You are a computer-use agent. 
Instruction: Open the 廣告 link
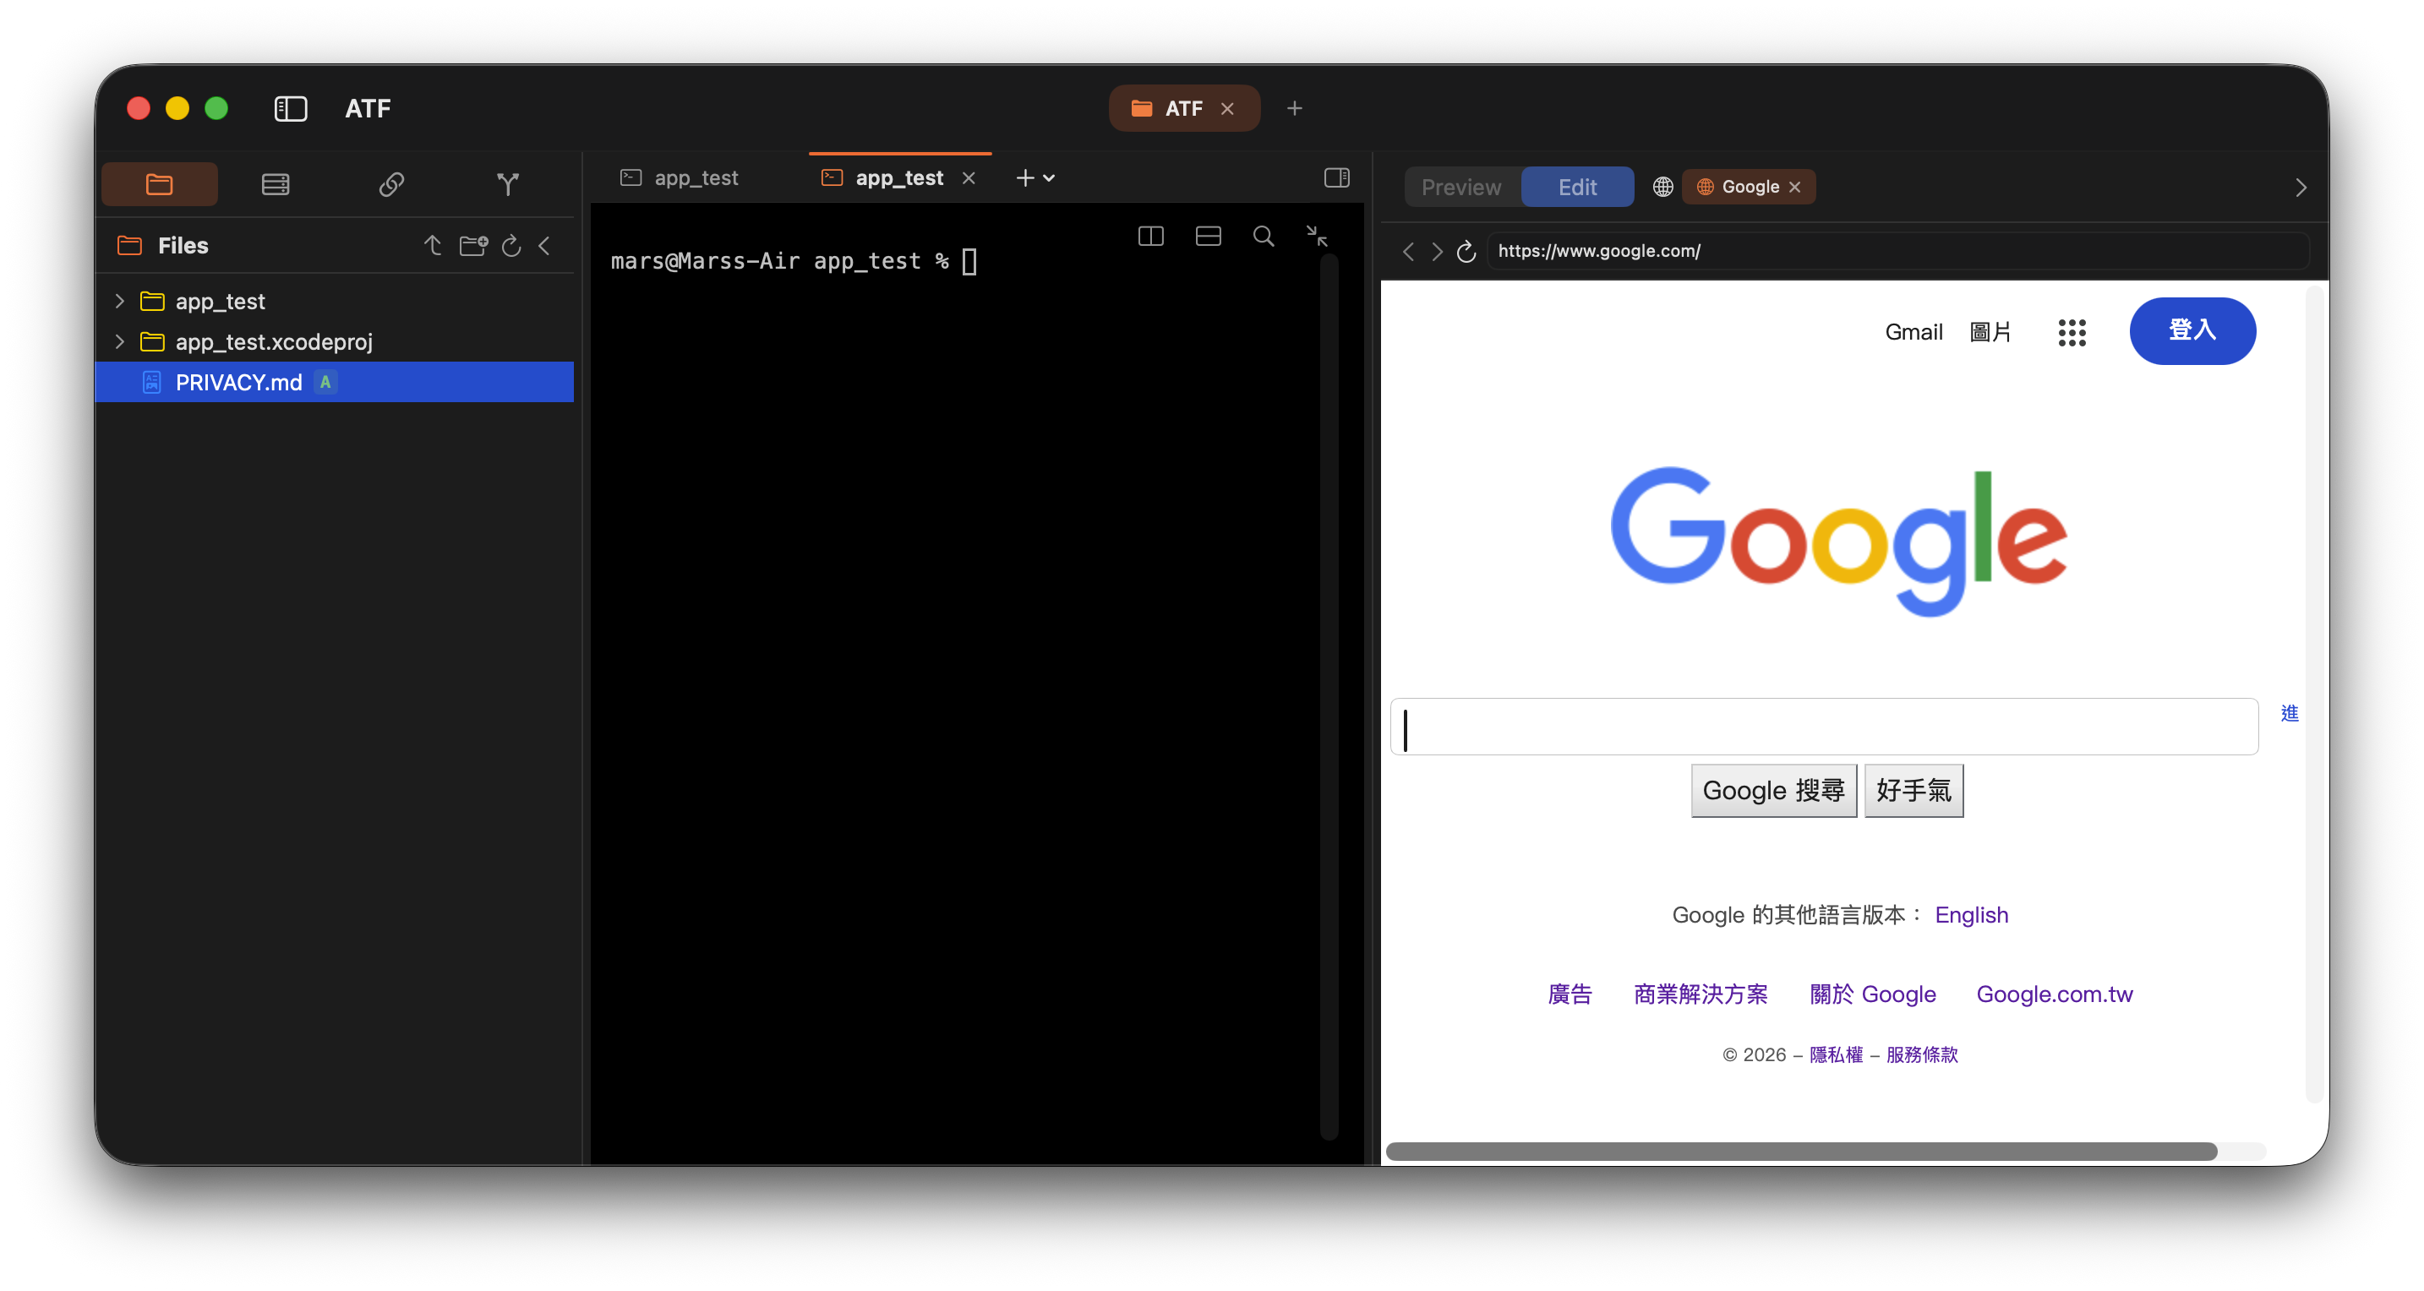pos(1570,994)
